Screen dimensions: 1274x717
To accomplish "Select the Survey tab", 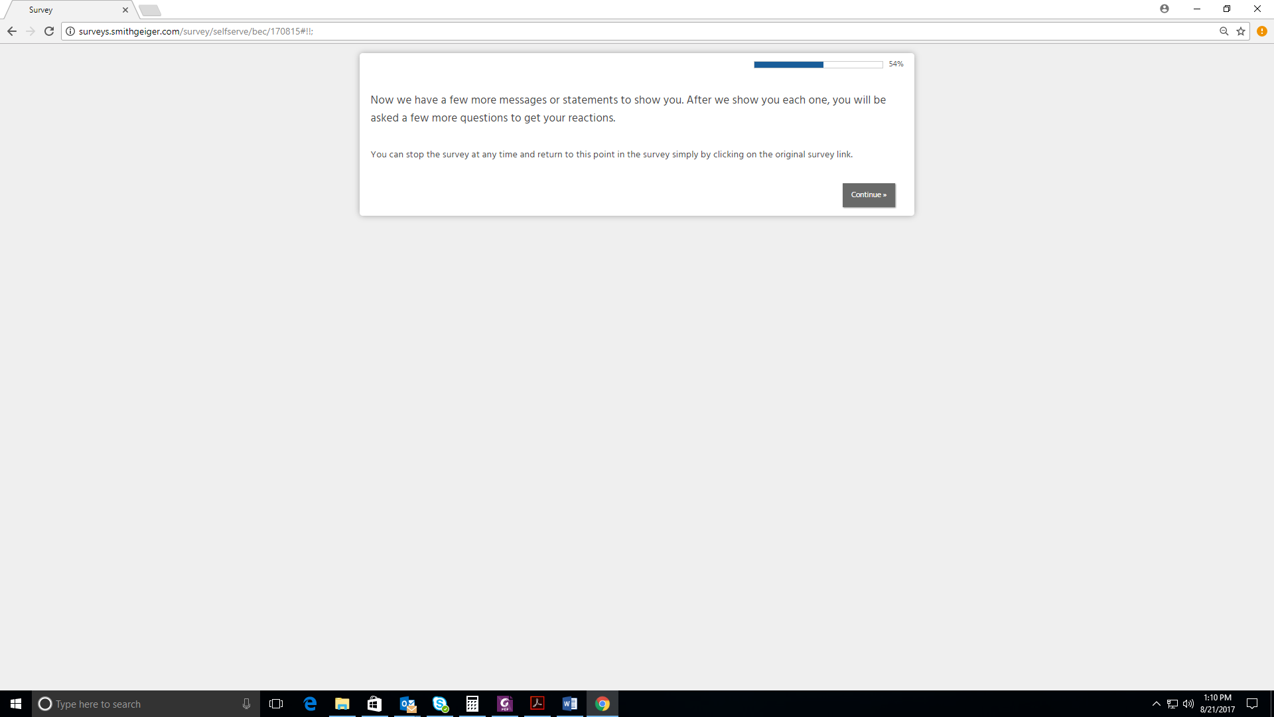I will pyautogui.click(x=66, y=10).
